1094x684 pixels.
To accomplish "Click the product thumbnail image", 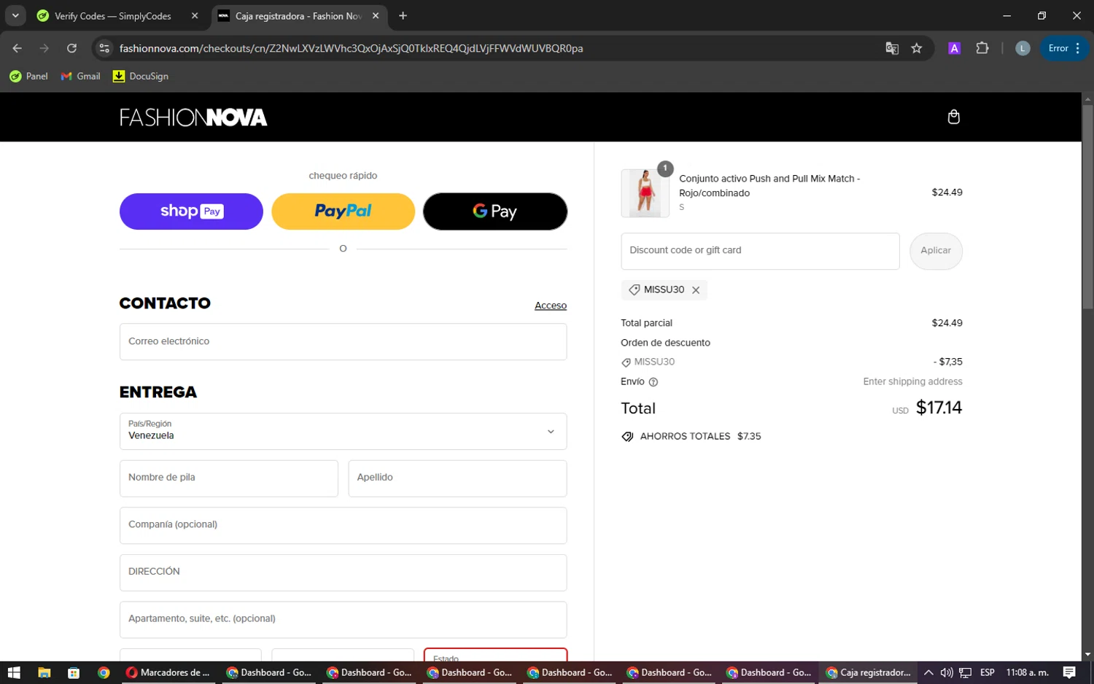I will 645,193.
